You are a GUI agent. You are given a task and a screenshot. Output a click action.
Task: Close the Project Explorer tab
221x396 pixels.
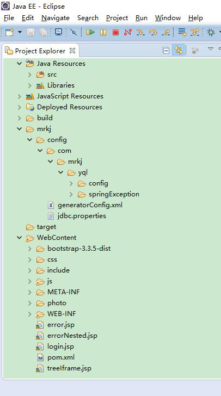[72, 51]
